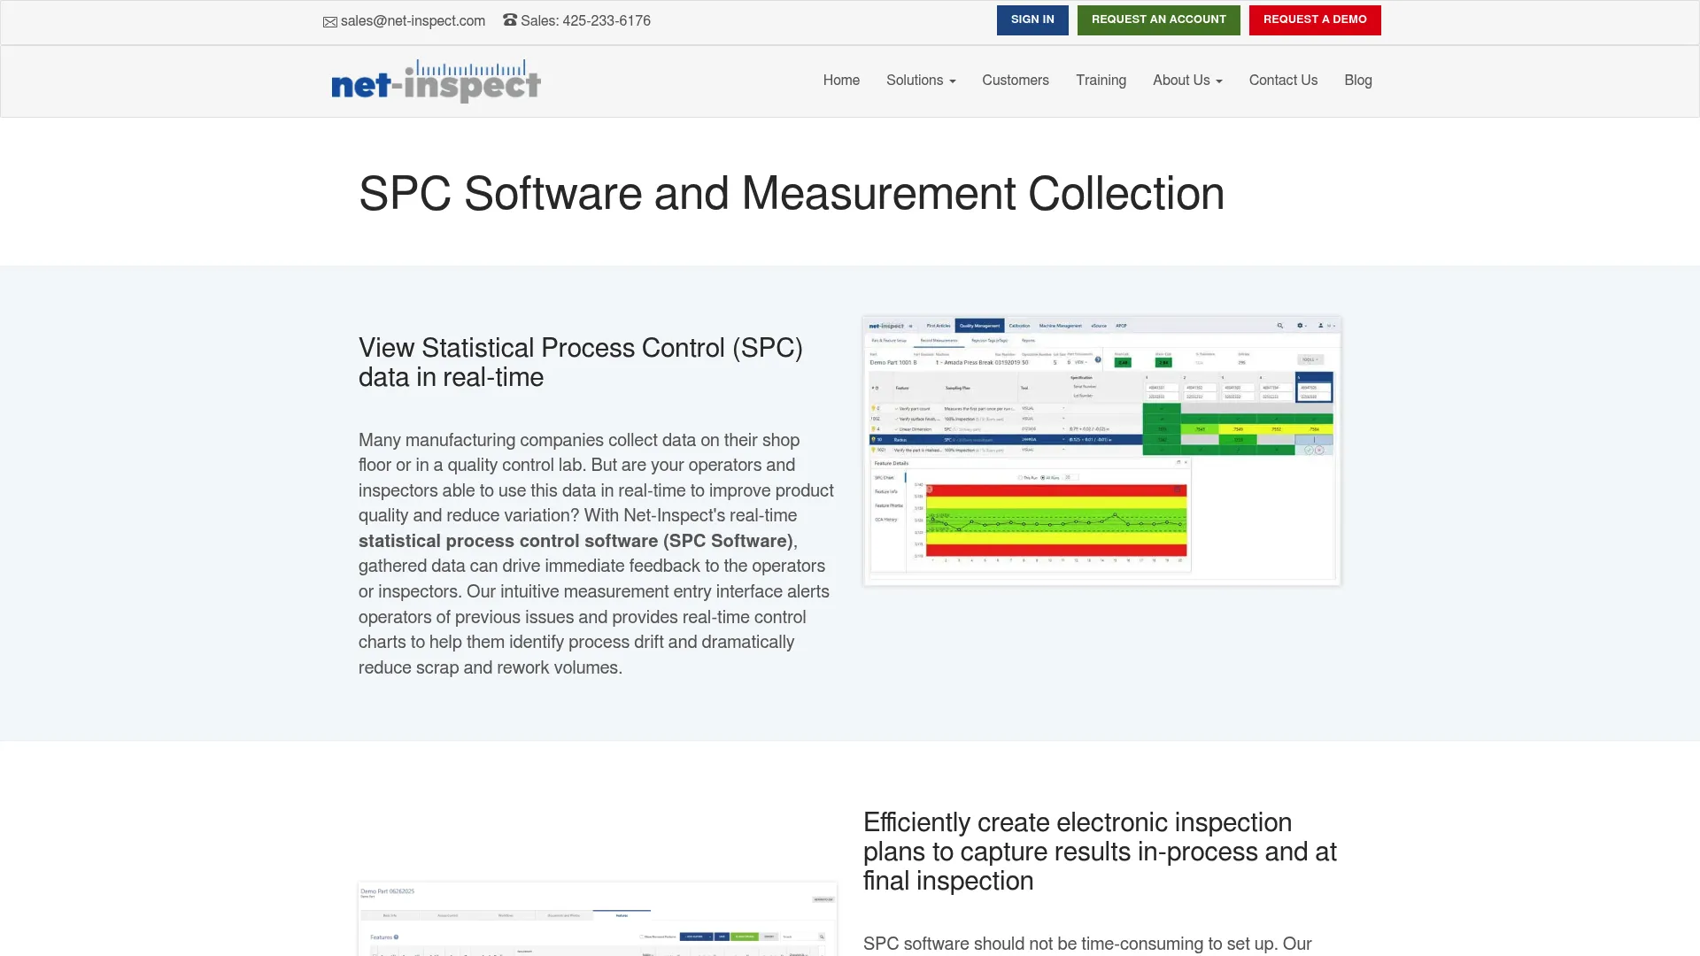1700x956 pixels.
Task: Click the net-inspect logo
Action: [436, 81]
